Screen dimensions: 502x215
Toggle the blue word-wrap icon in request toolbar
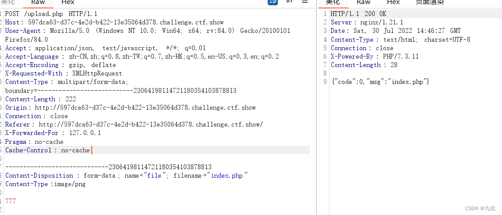[273, 2]
